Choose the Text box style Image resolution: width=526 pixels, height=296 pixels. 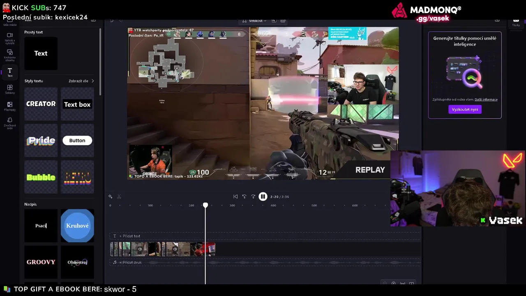click(x=77, y=104)
